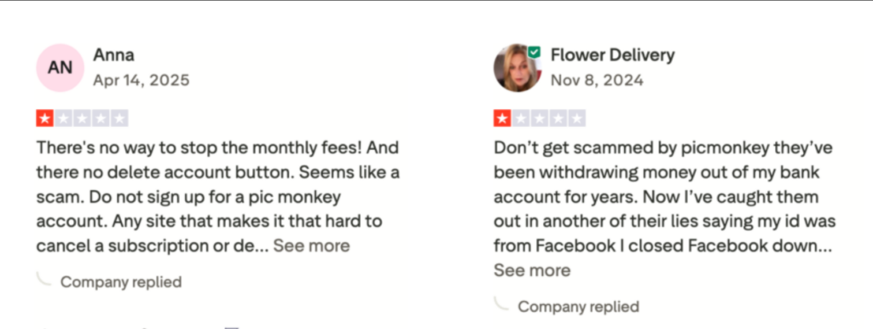The image size is (873, 329).
Task: Select the fifth empty star on Anna's rating
Action: 119,118
